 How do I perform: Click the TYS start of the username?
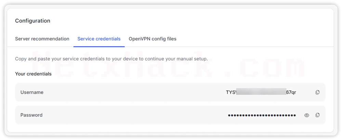[x=231, y=92]
